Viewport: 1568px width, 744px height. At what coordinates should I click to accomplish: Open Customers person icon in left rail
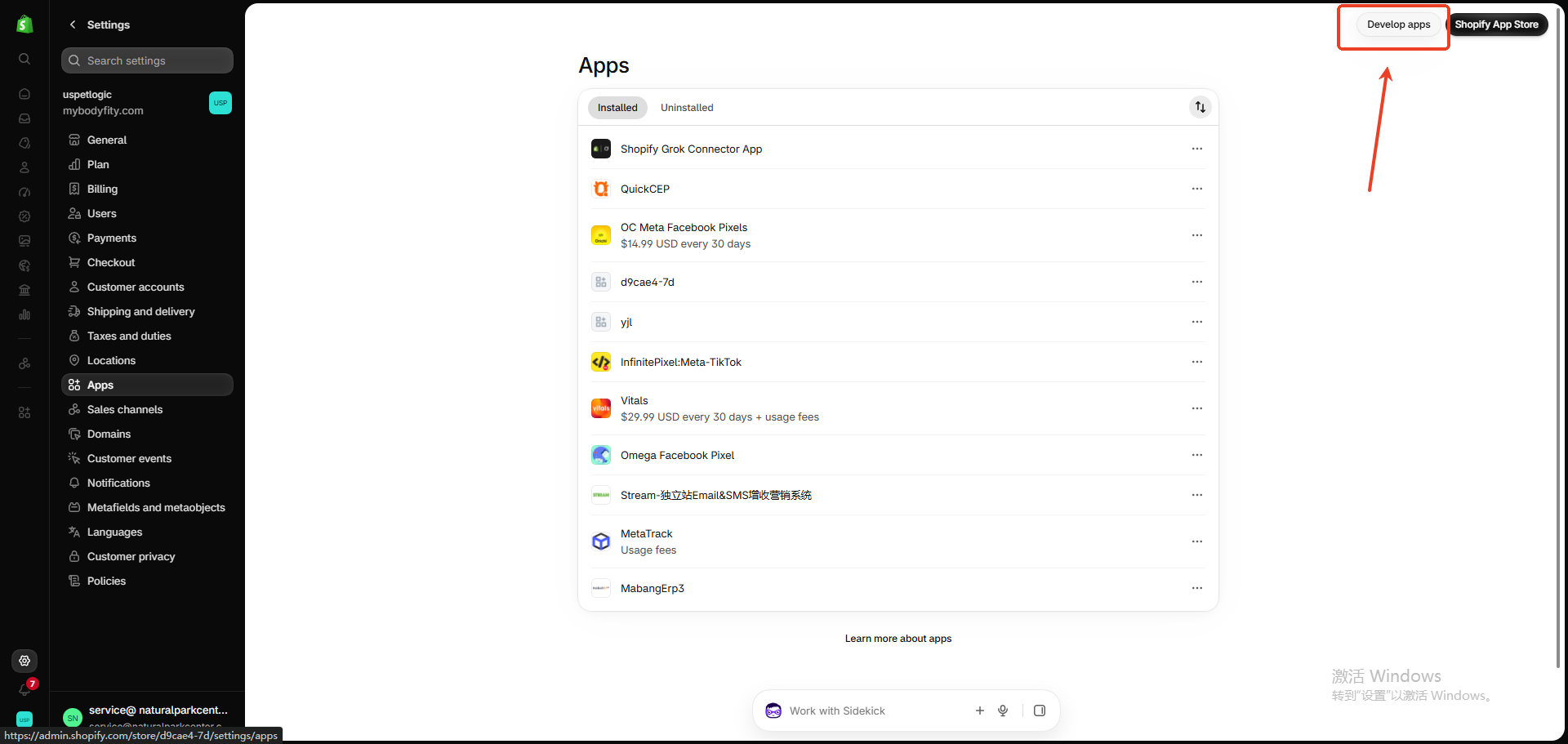(x=24, y=167)
